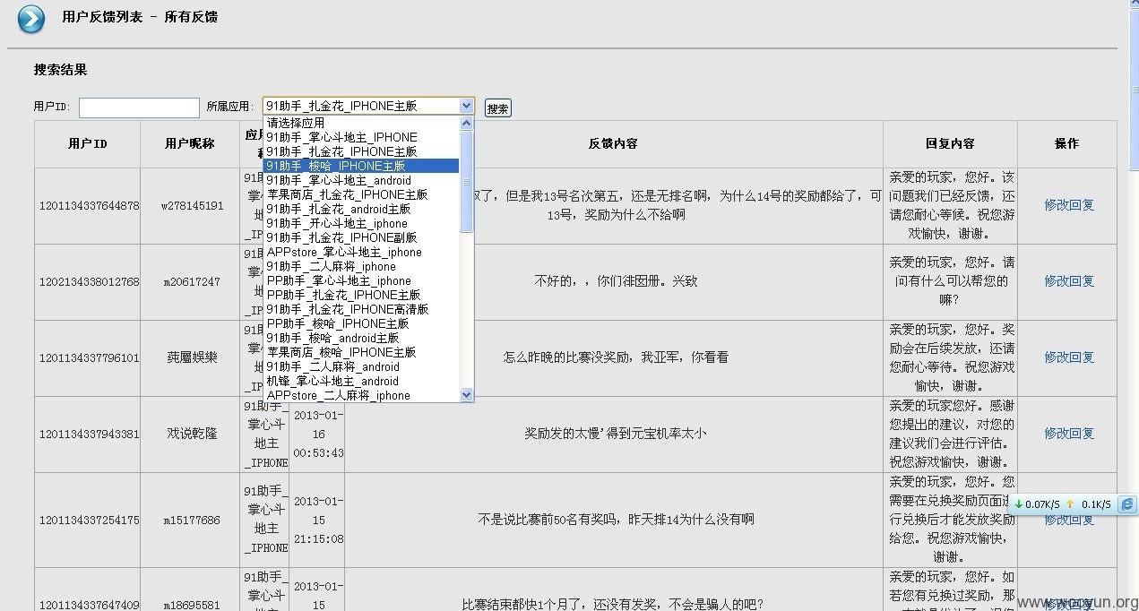Click user ID 1201134337943381
Image resolution: width=1139 pixels, height=611 pixels.
[89, 435]
